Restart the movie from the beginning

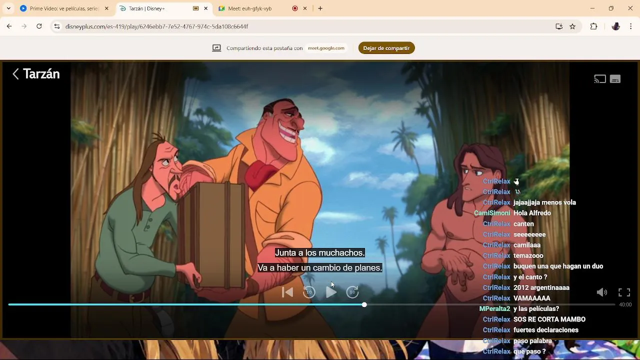tap(287, 292)
